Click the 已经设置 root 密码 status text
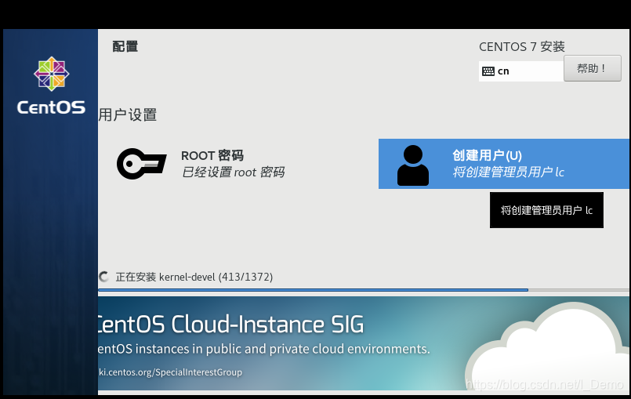This screenshot has width=631, height=399. pyautogui.click(x=233, y=172)
